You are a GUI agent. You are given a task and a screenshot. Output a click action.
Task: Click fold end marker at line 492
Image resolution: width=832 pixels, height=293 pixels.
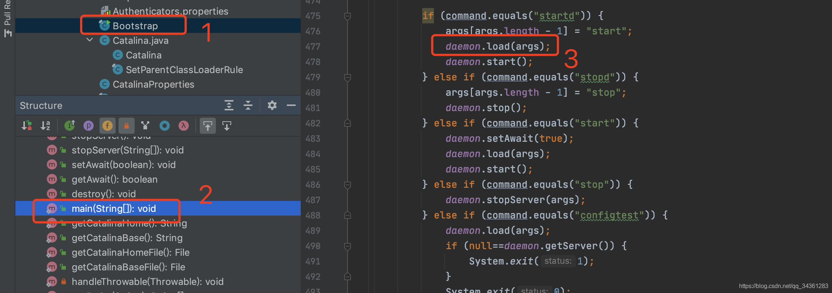348,277
